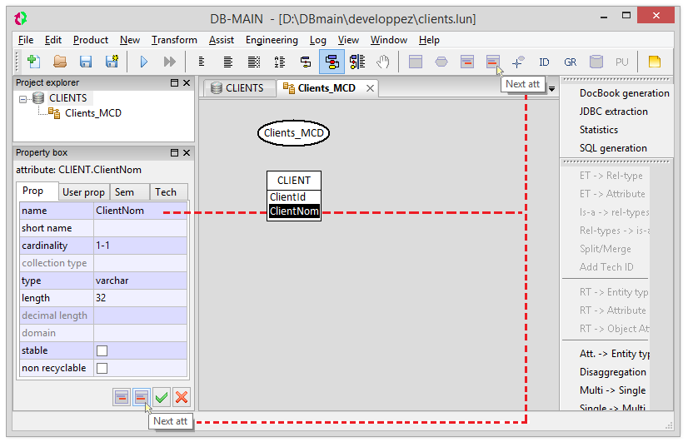The image size is (688, 442).
Task: Click red X to cancel property changes
Action: point(182,398)
